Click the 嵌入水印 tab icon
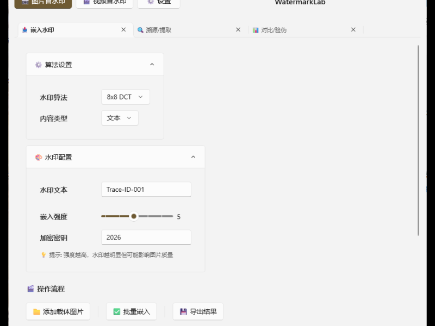Viewport: 435px width, 326px height. coord(24,30)
